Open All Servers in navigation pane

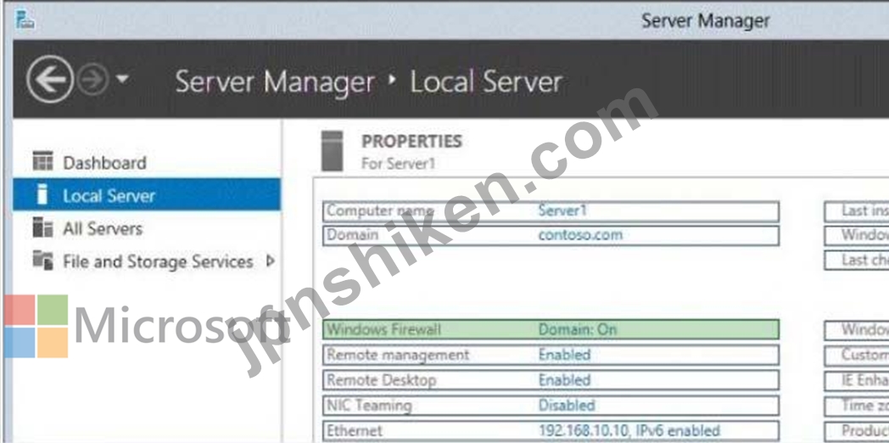coord(103,228)
